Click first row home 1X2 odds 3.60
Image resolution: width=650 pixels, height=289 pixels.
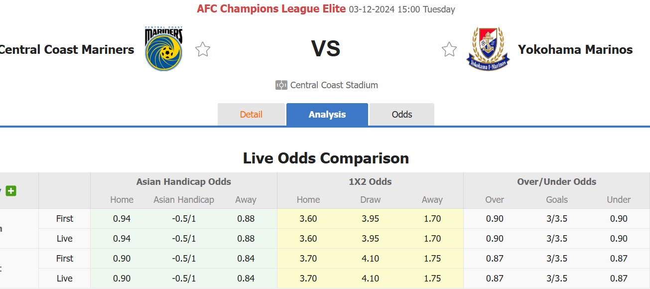pyautogui.click(x=308, y=219)
